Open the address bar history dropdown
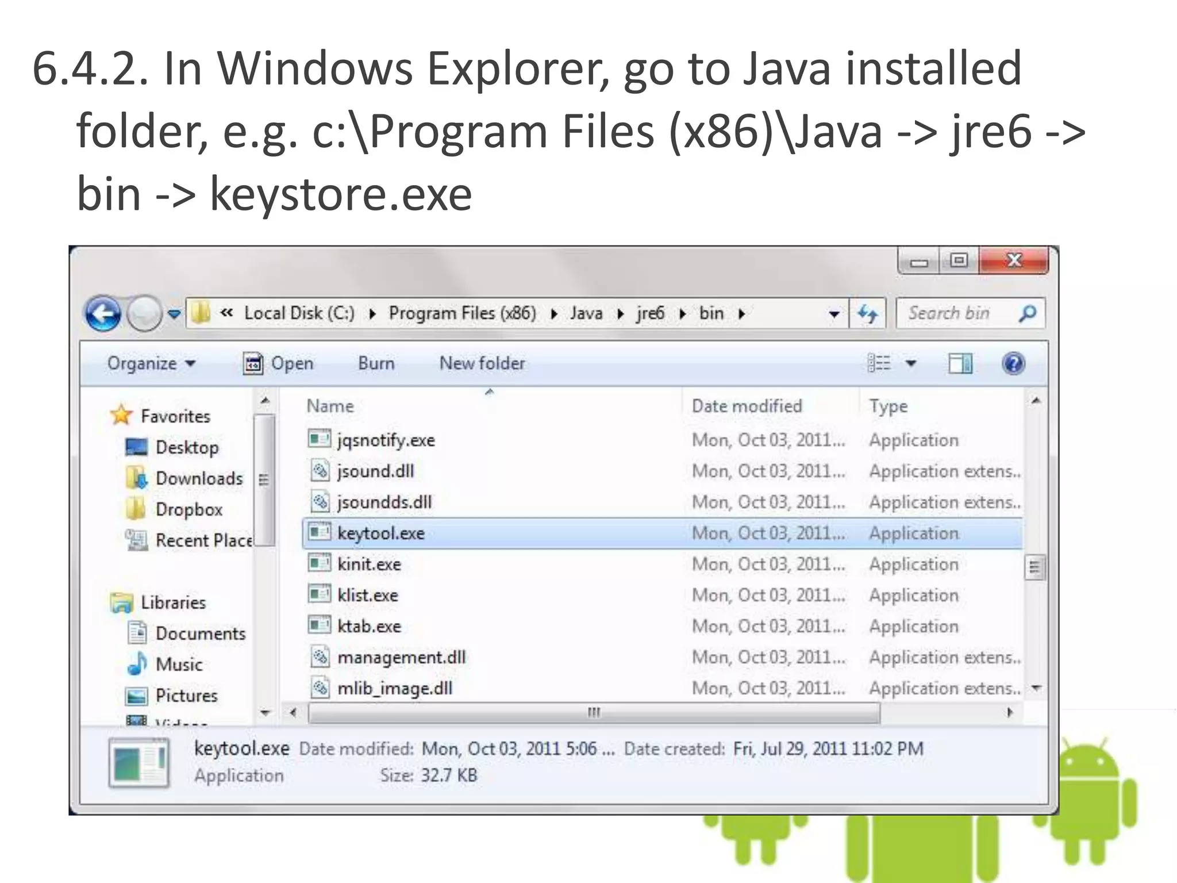Screen dimensions: 1177x883 coord(834,314)
